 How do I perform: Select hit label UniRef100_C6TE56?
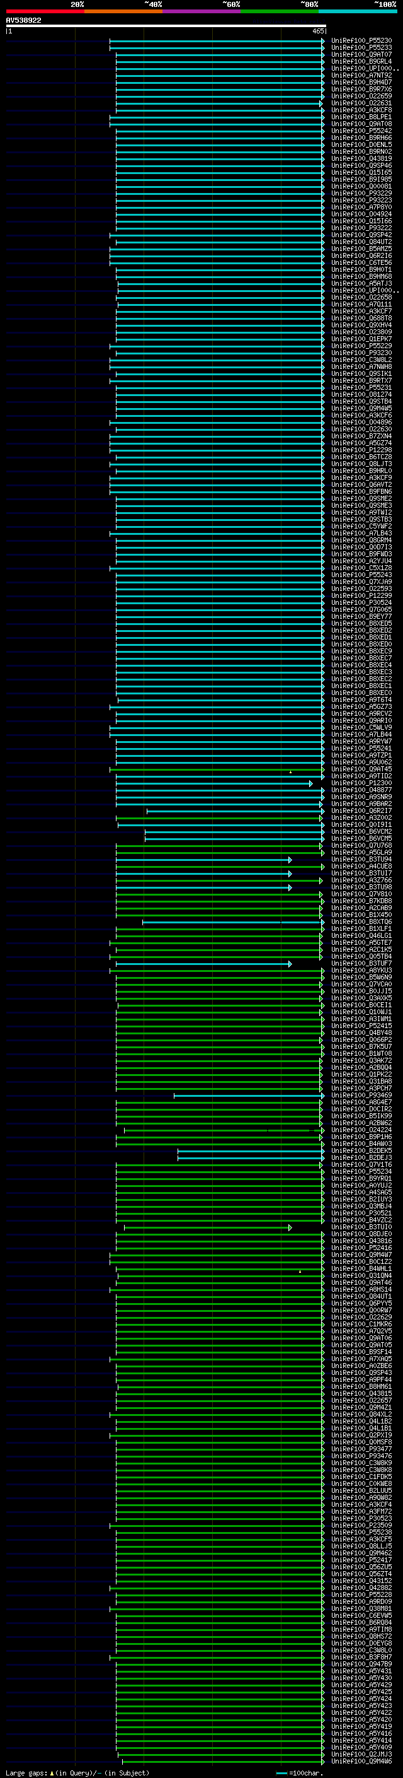[x=361, y=263]
